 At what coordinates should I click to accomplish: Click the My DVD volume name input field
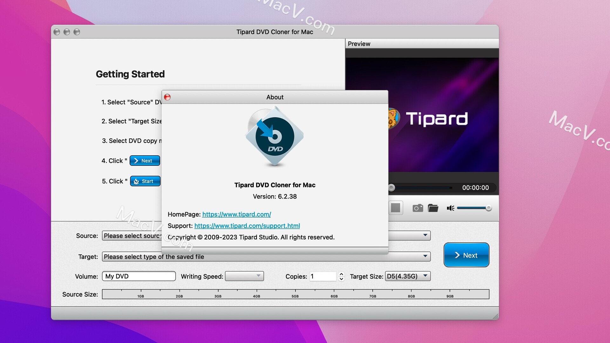point(138,276)
